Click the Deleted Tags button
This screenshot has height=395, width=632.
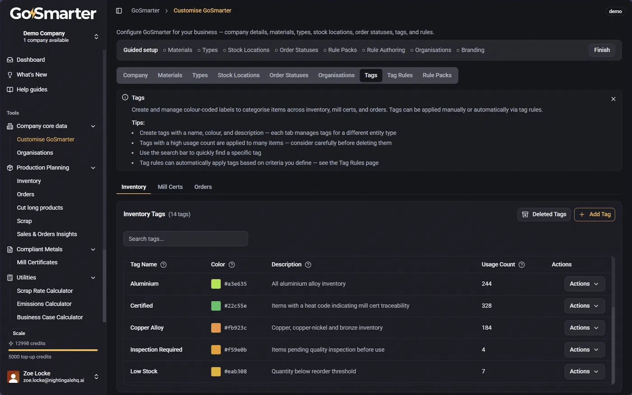click(x=544, y=214)
